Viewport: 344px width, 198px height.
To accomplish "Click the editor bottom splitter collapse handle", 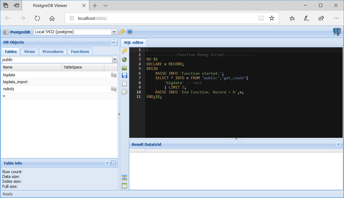I will 236,139.
